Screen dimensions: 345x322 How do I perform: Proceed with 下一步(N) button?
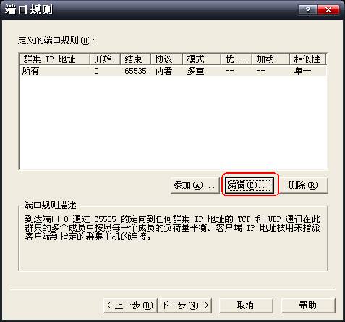coord(184,305)
